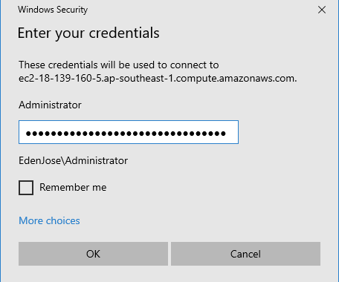The width and height of the screenshot is (339, 282).
Task: Click the Windows Security title text
Action: click(53, 10)
